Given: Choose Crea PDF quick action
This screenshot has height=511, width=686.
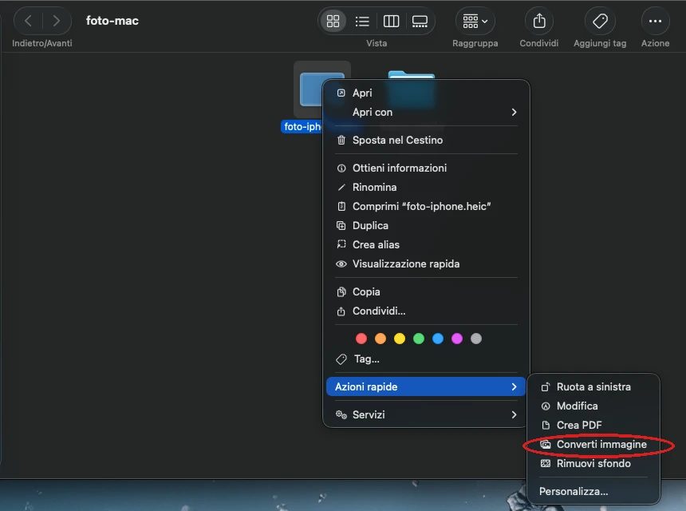Looking at the screenshot, I should (593, 426).
